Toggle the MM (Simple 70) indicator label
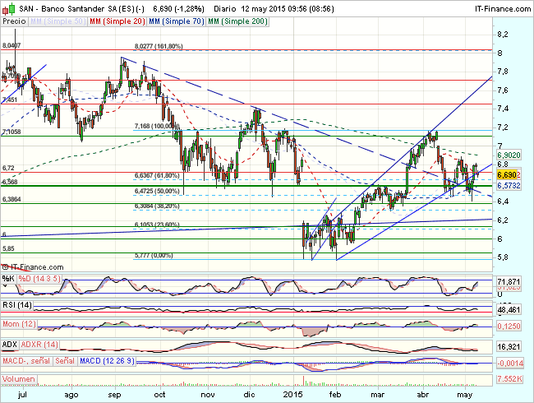This screenshot has height=403, width=534. (x=177, y=21)
